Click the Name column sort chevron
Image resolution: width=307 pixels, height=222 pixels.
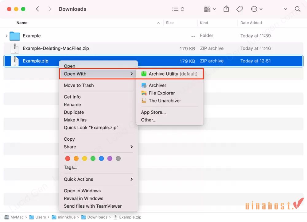(x=158, y=23)
